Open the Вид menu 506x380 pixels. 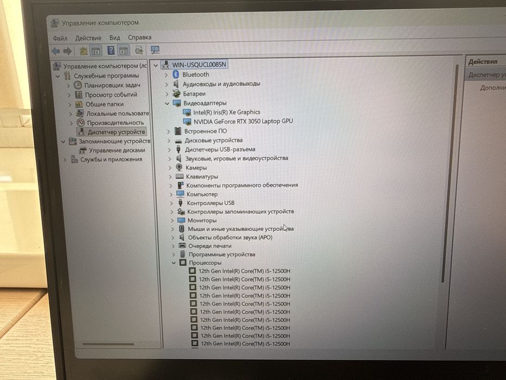(114, 38)
